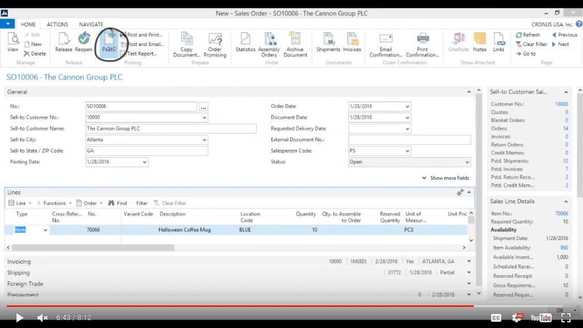Open the Test Report command
The image size is (583, 328).
pos(139,53)
